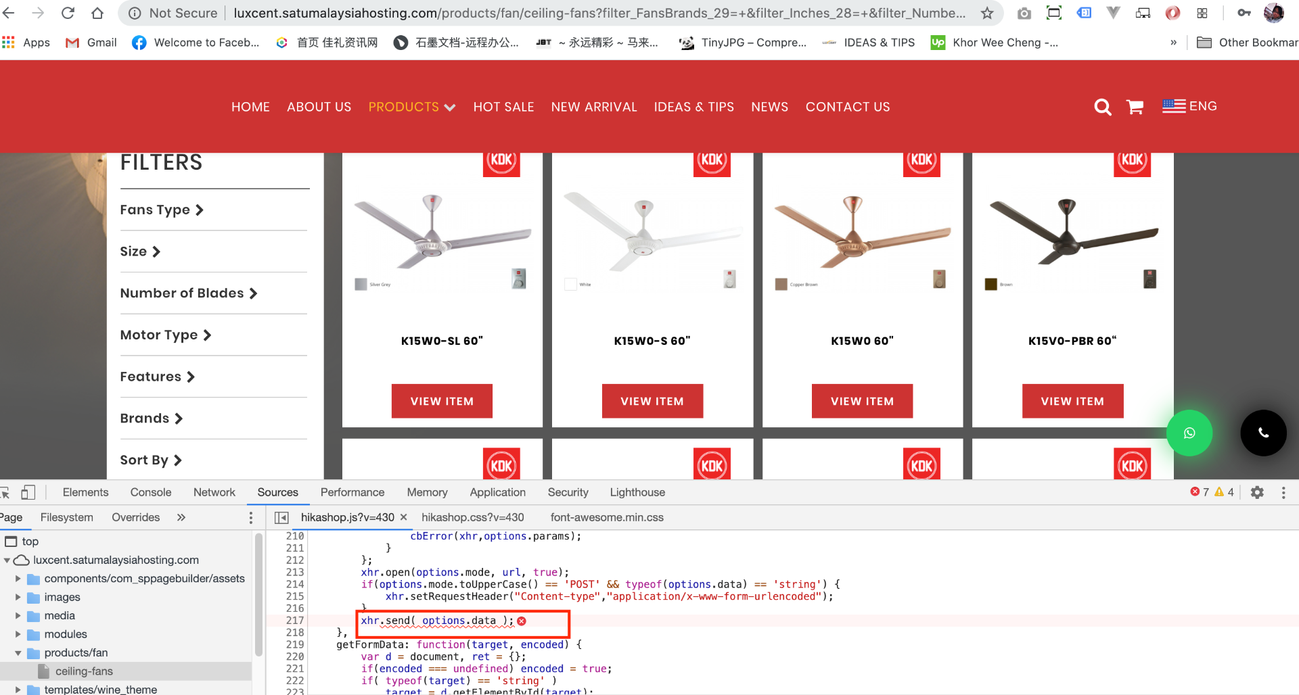Select ceiling-fans file in the tree
The height and width of the screenshot is (695, 1299).
click(84, 671)
